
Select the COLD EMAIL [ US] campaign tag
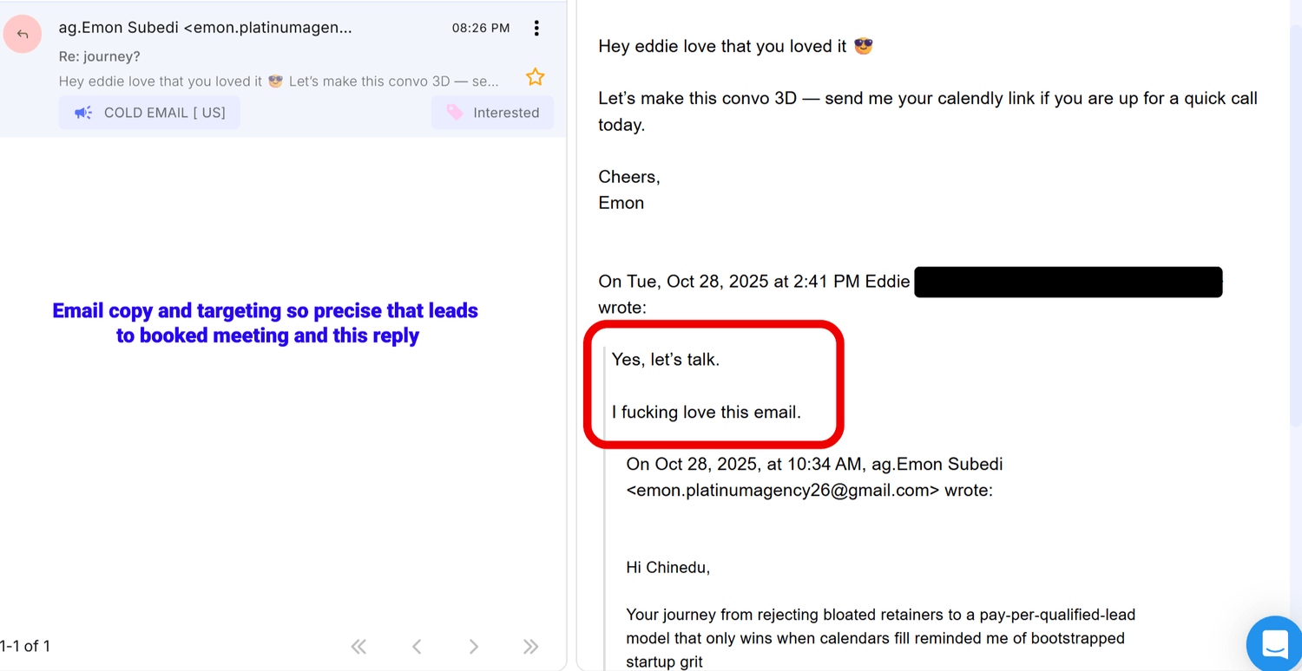point(149,113)
